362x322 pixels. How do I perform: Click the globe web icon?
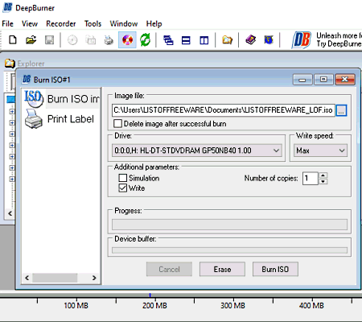coord(269,40)
